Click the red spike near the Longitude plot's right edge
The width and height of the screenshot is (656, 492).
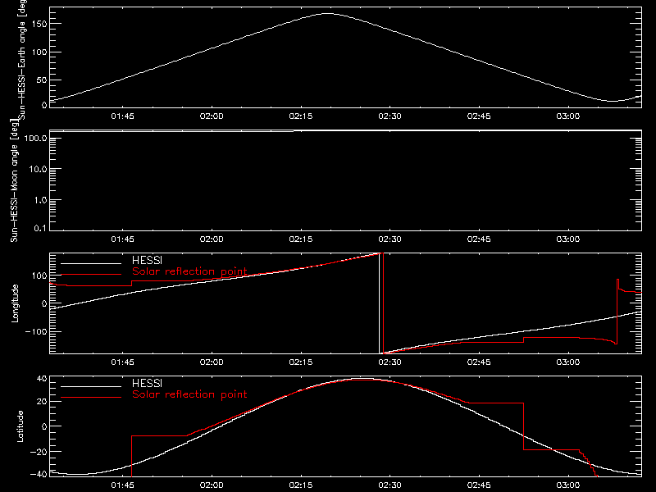[617, 310]
